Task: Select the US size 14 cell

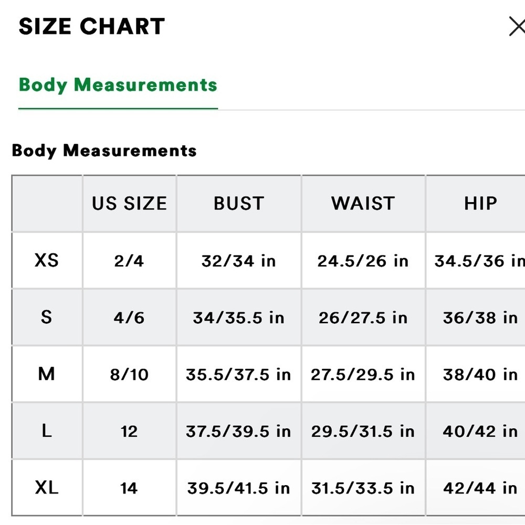Action: click(129, 488)
